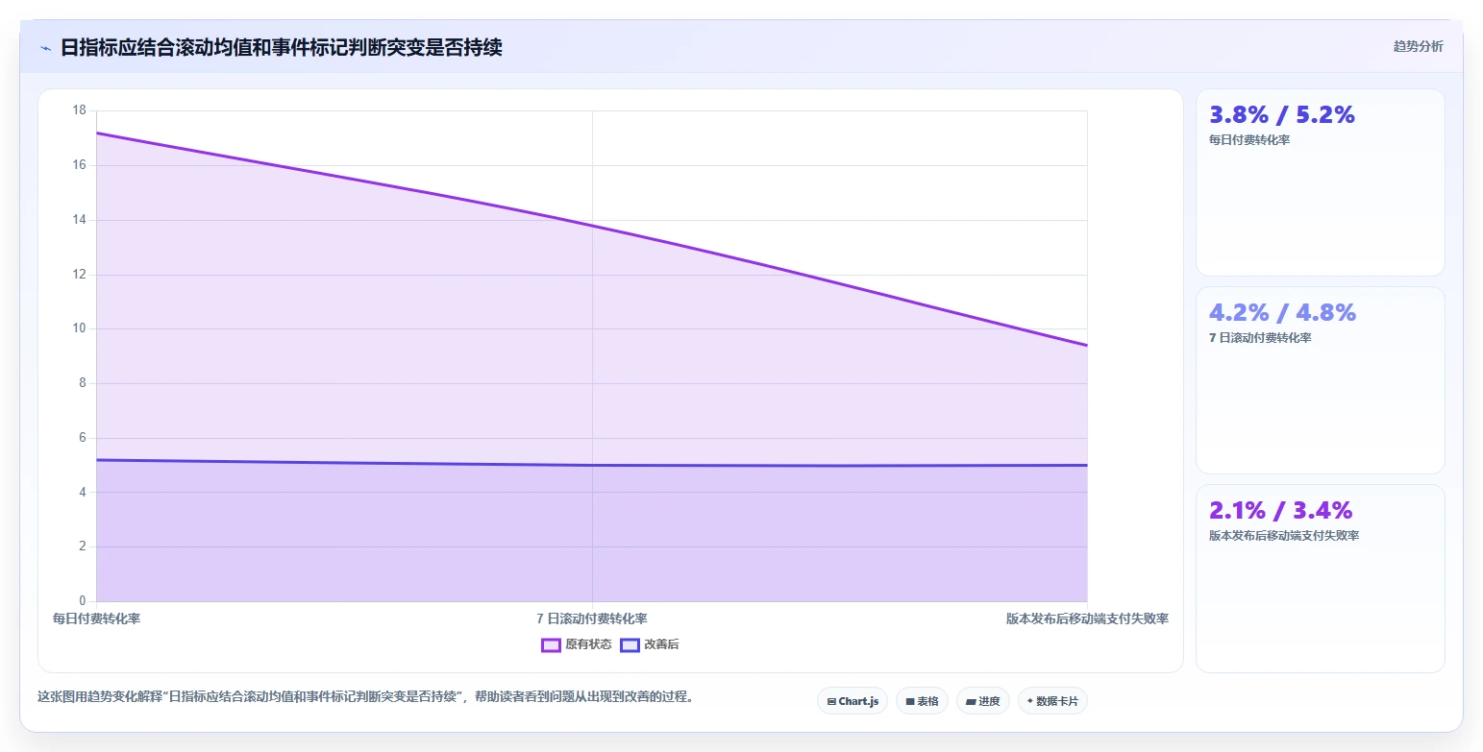Toggle the 改善后 legend swatch

[630, 644]
